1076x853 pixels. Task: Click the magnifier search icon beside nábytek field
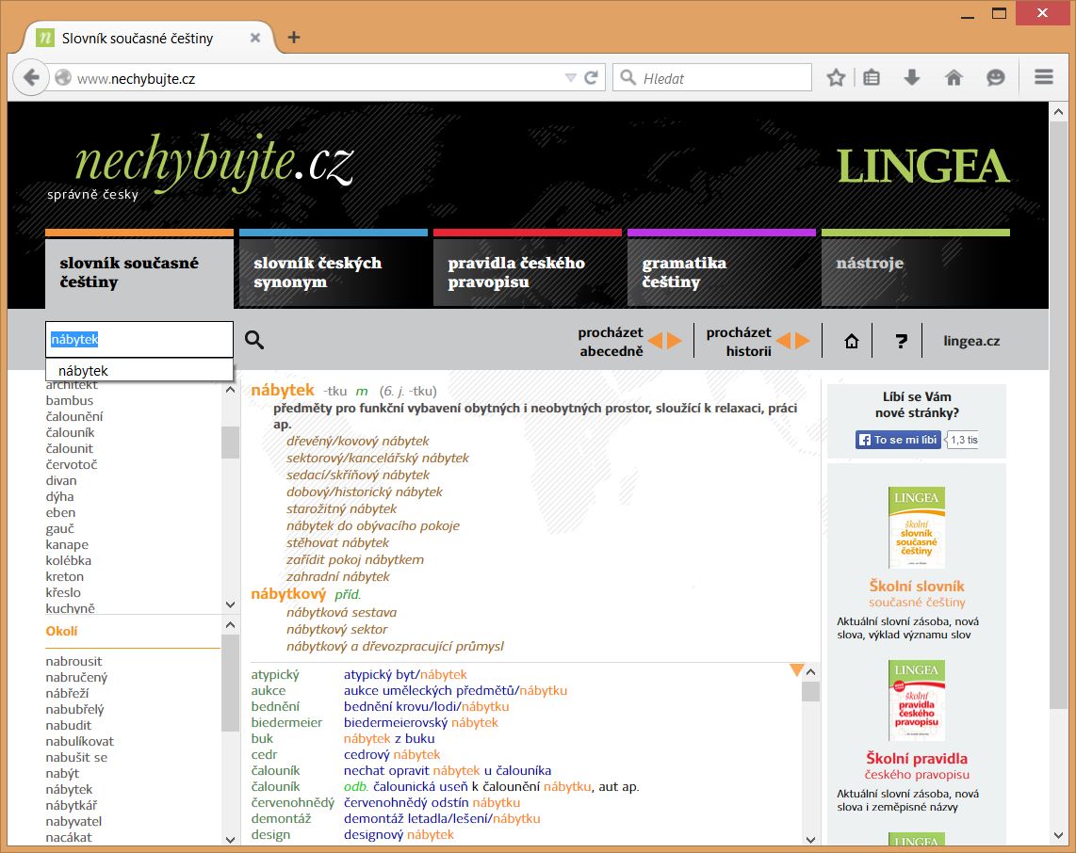pyautogui.click(x=253, y=340)
